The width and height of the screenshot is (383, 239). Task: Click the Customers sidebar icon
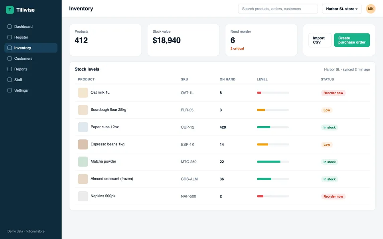click(x=10, y=59)
